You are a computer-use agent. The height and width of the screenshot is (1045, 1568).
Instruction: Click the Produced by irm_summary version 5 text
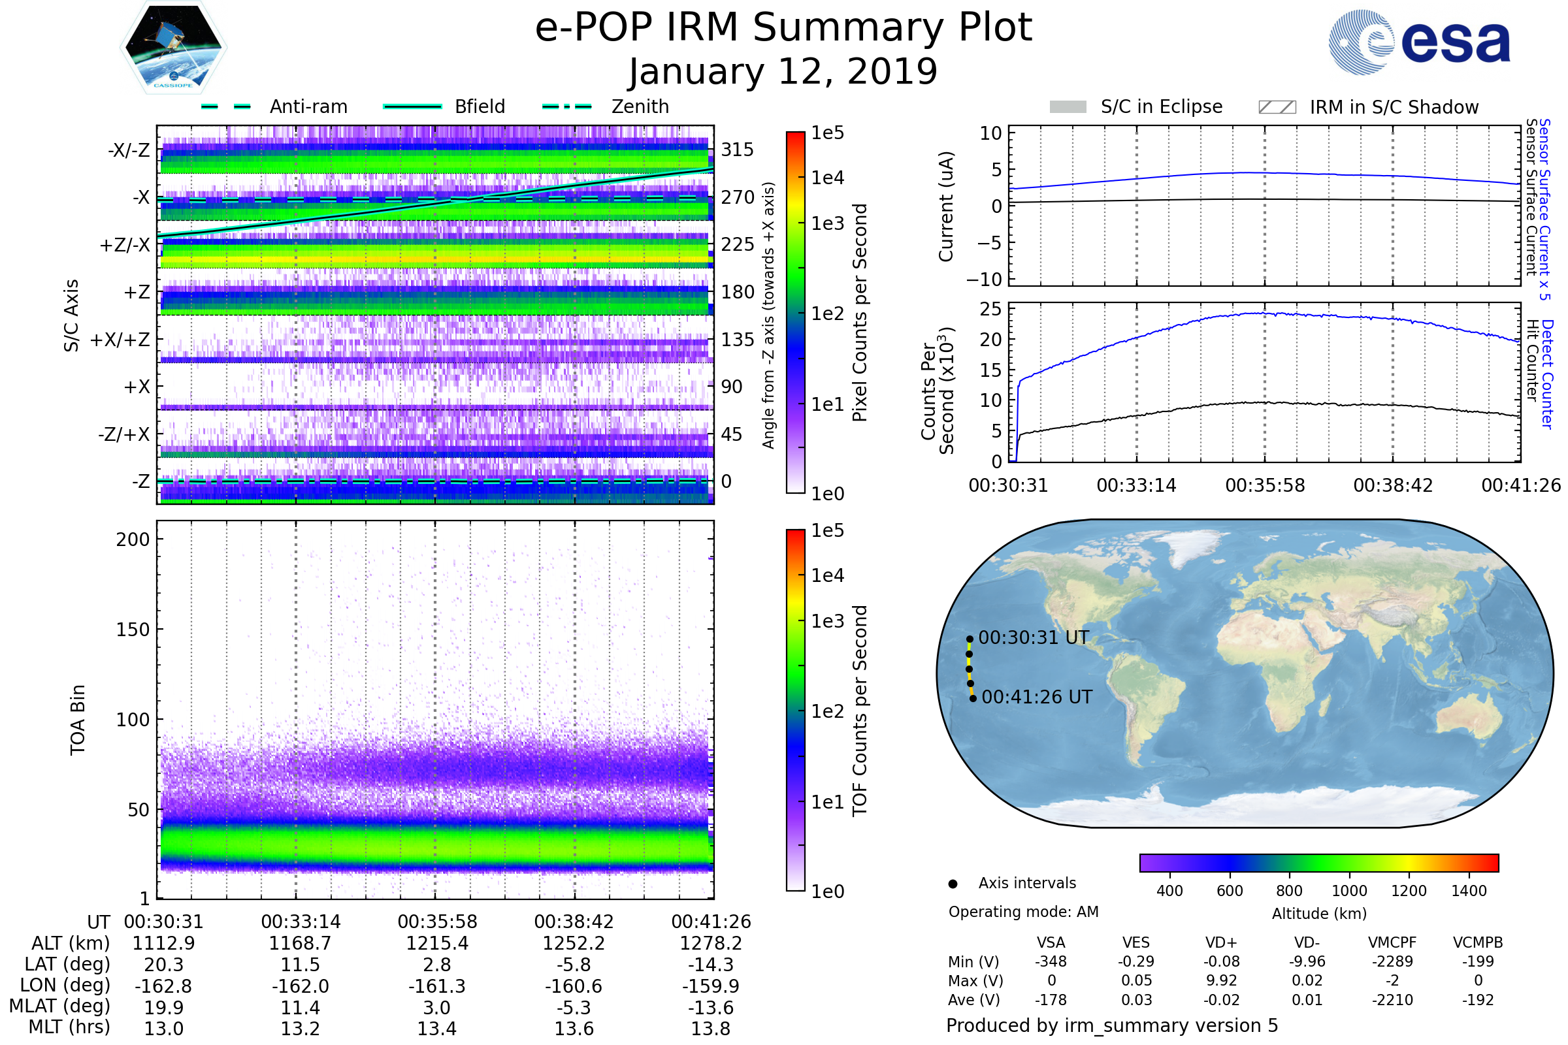[1111, 1025]
